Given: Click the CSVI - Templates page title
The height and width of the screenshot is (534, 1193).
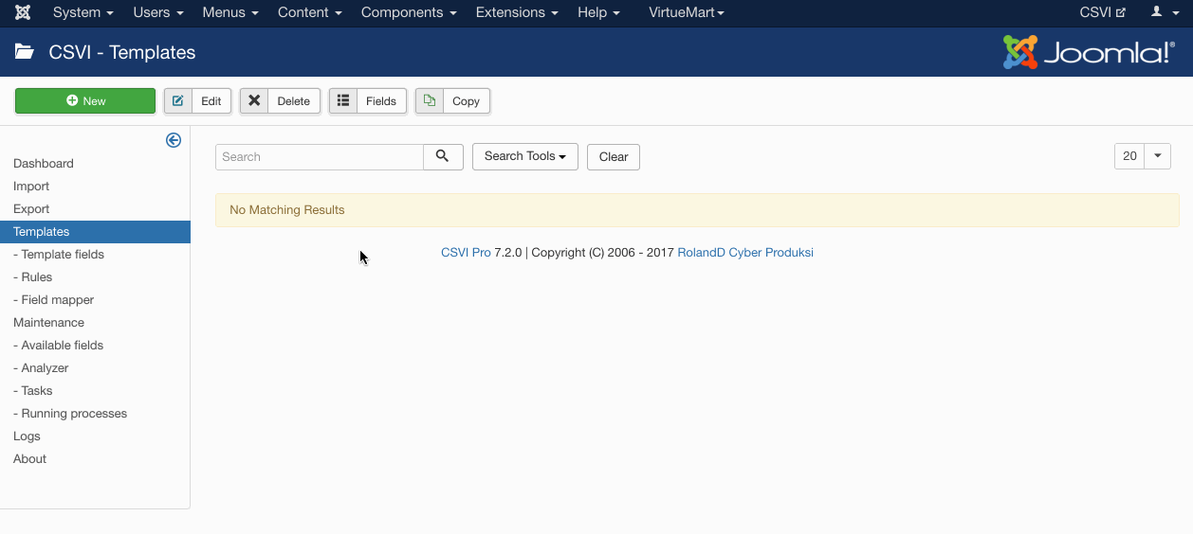Looking at the screenshot, I should 122,52.
